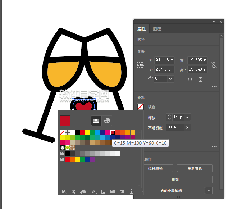Adjust stroke weight with the stepper arrows
238x209 pixels.
coord(169,117)
